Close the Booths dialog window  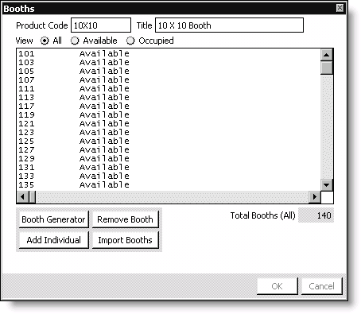(x=340, y=8)
